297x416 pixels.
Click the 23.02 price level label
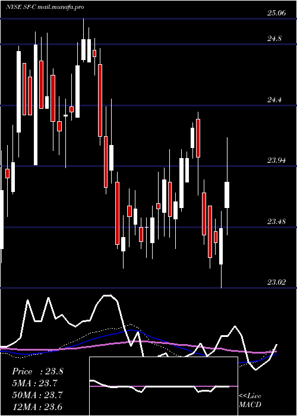[x=277, y=282]
